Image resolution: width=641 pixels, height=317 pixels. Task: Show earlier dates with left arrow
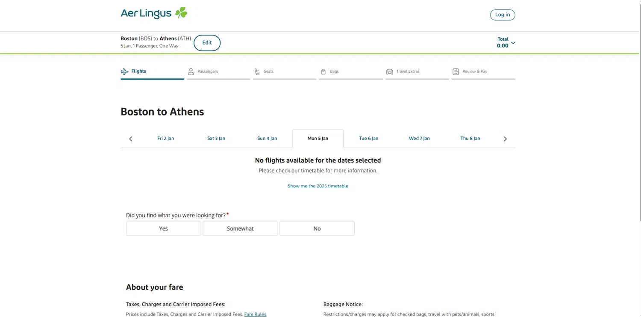131,139
